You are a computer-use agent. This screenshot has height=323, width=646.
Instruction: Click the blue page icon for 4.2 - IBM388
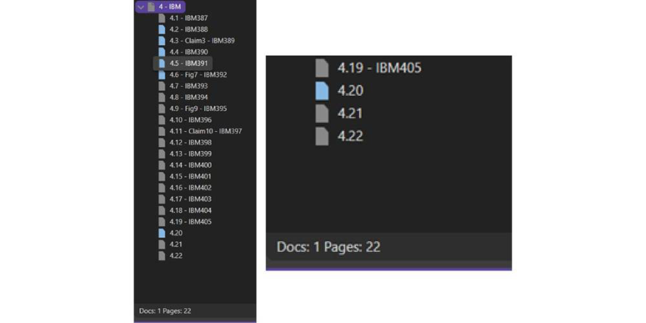pyautogui.click(x=162, y=29)
